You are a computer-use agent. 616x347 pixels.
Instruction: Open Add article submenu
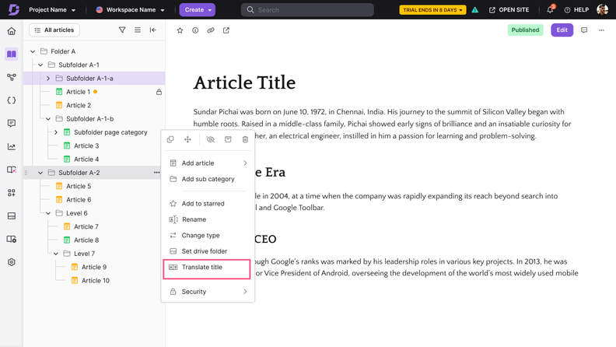(x=208, y=163)
